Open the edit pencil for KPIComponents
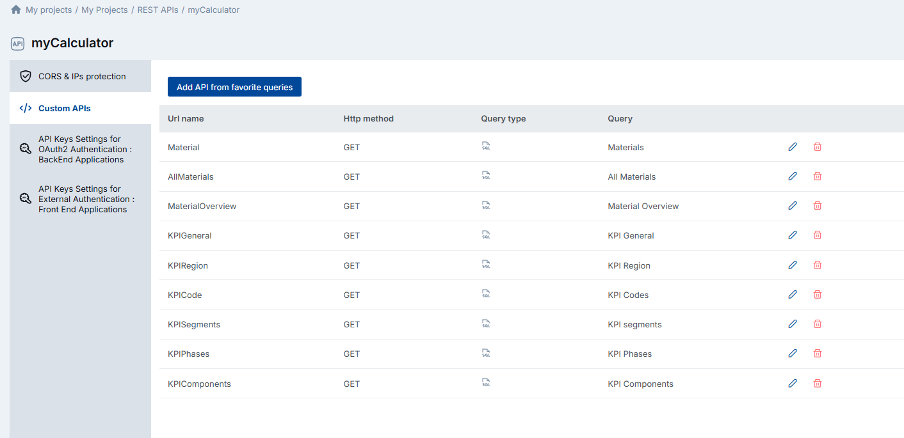The height and width of the screenshot is (438, 904). pyautogui.click(x=793, y=382)
